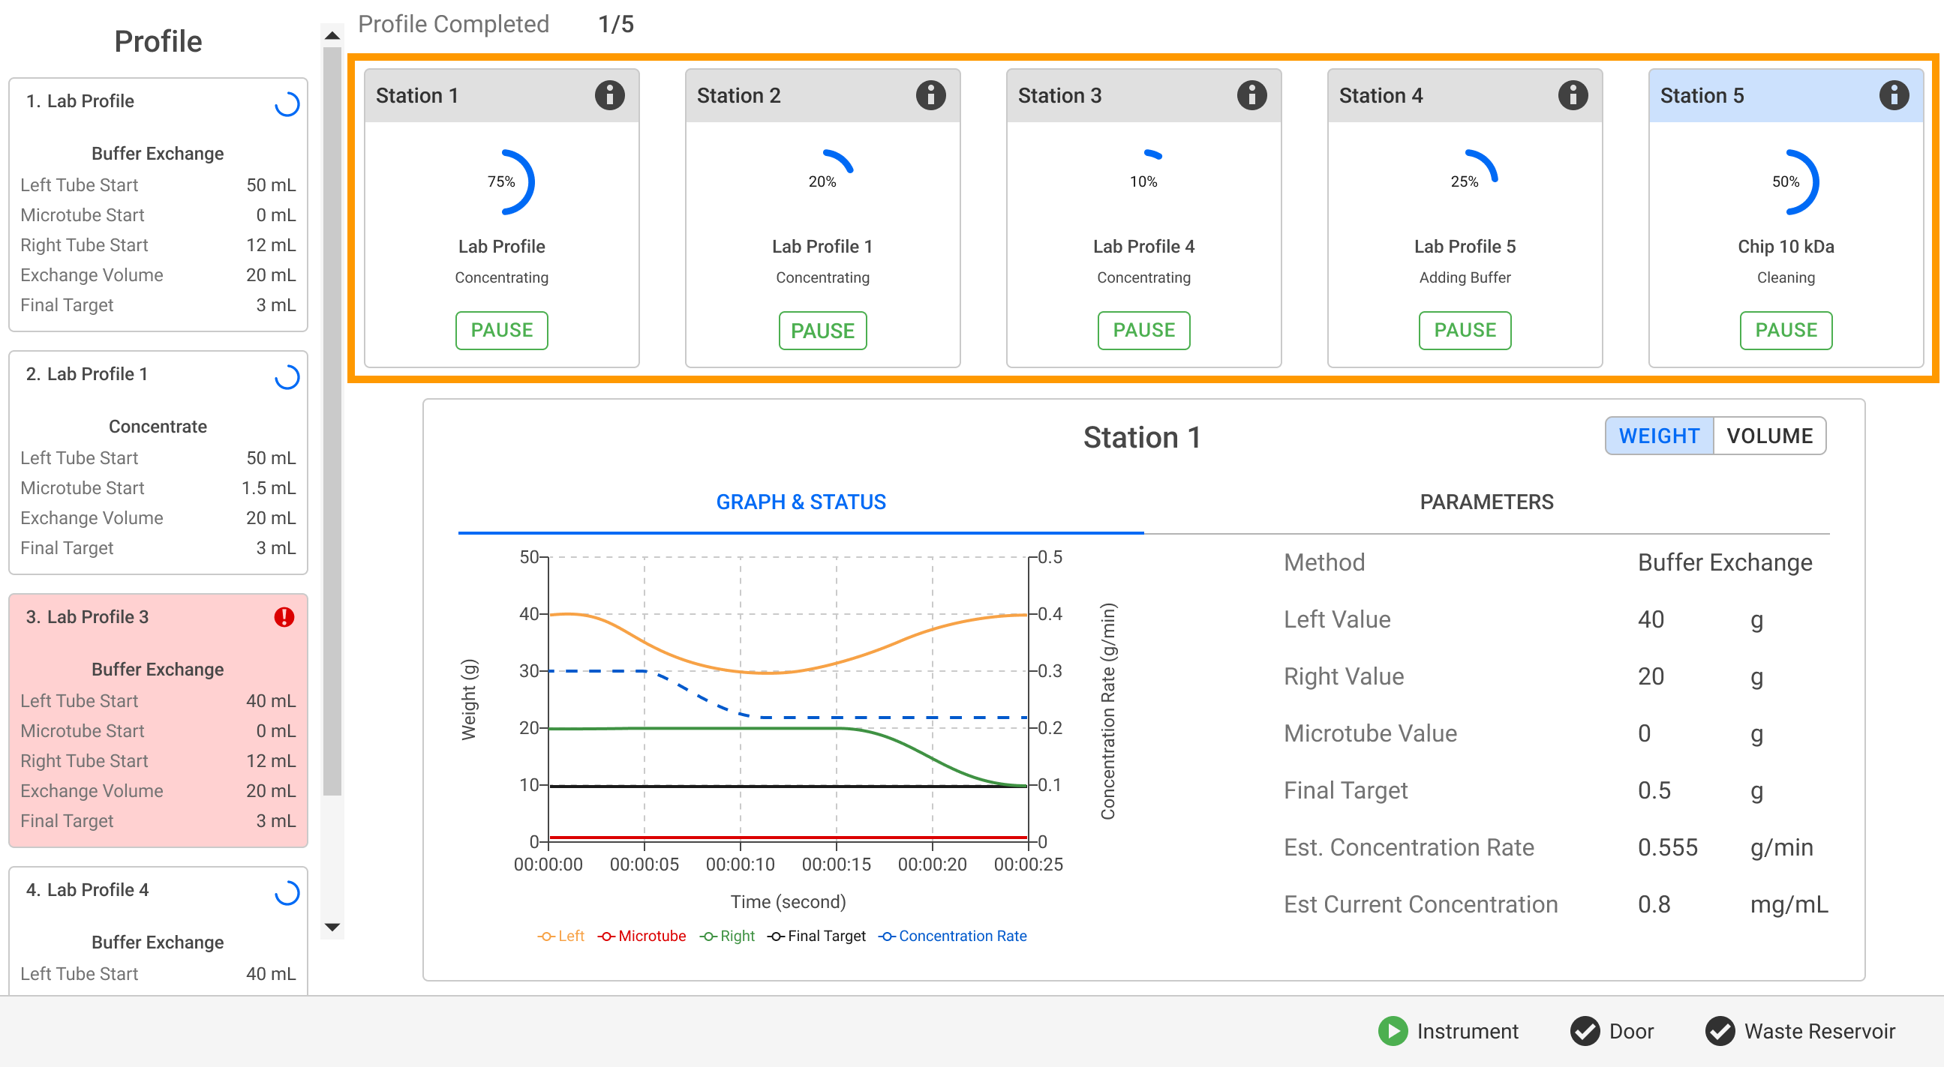Click the green Instrument play icon
The width and height of the screenshot is (1944, 1067).
click(1392, 1030)
